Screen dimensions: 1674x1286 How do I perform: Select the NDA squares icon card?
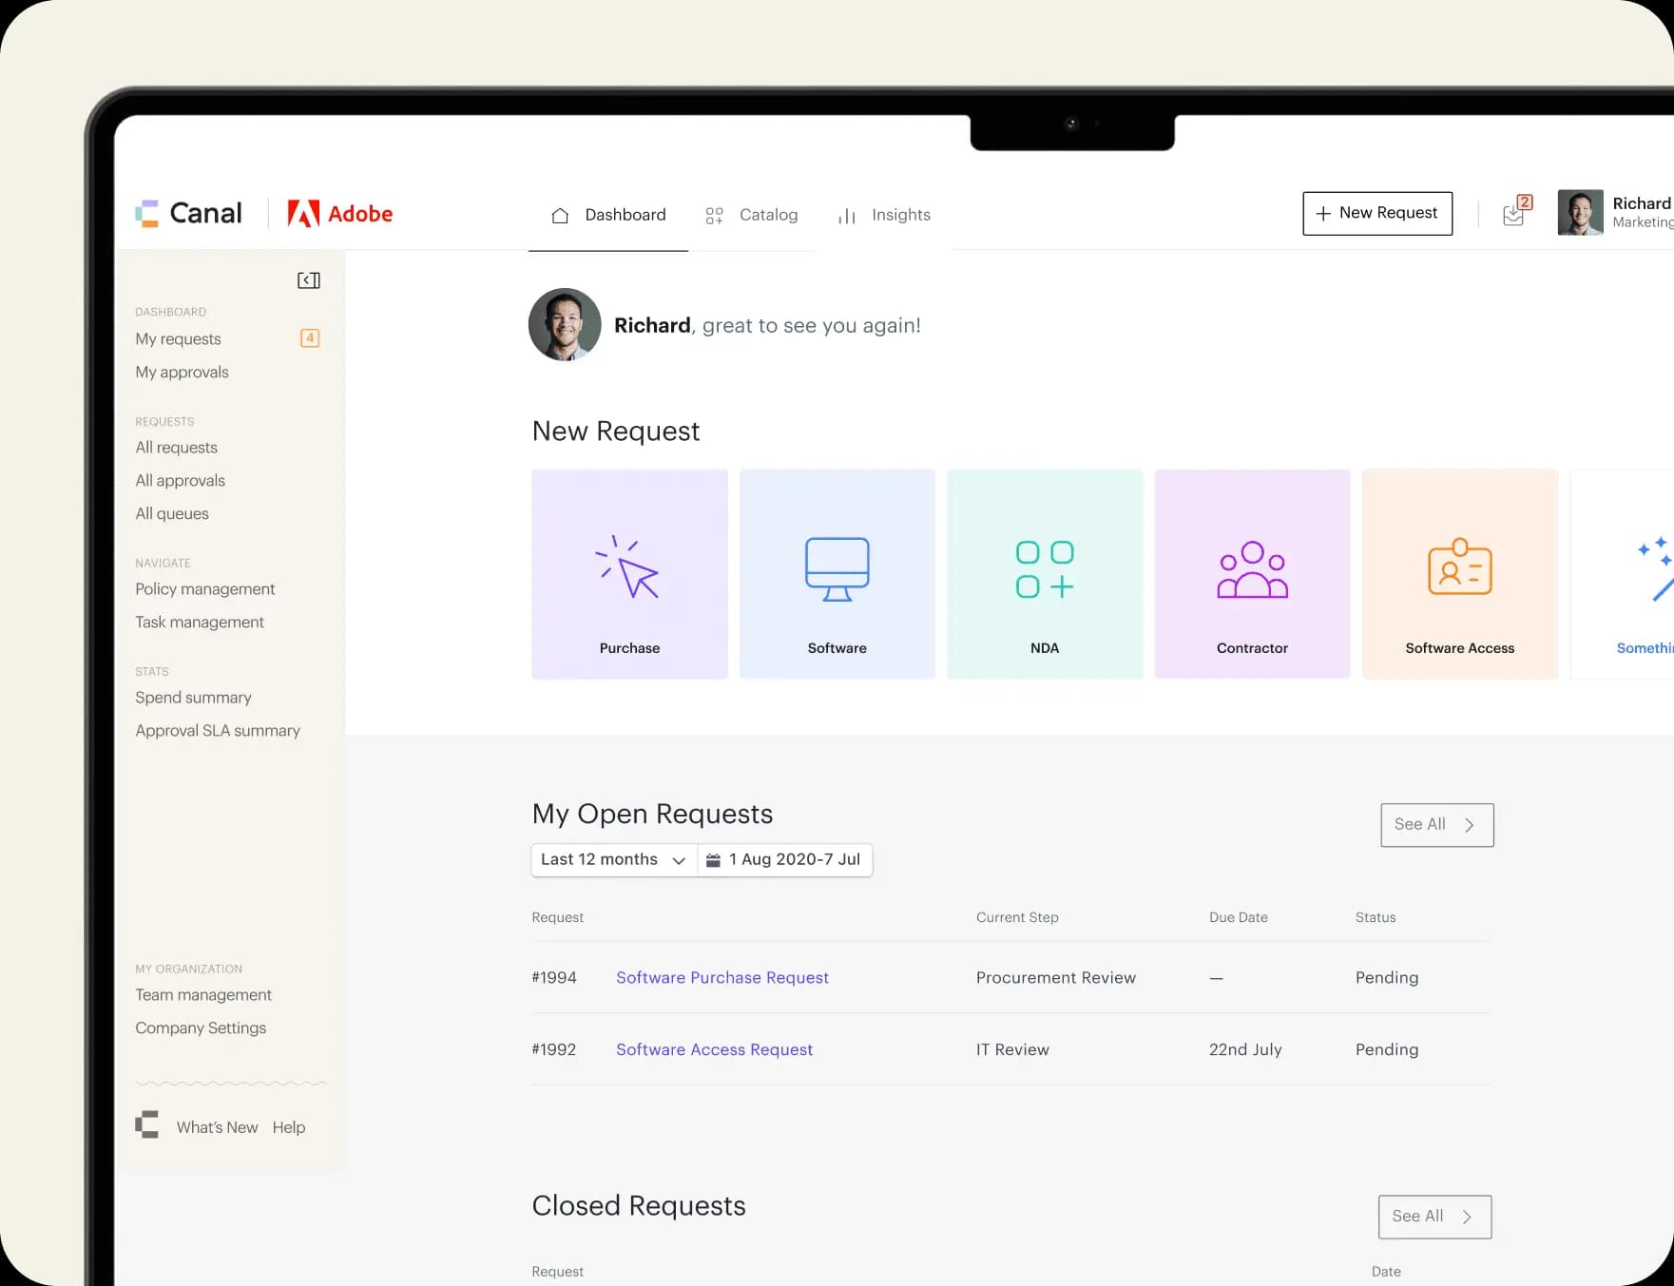click(x=1045, y=574)
